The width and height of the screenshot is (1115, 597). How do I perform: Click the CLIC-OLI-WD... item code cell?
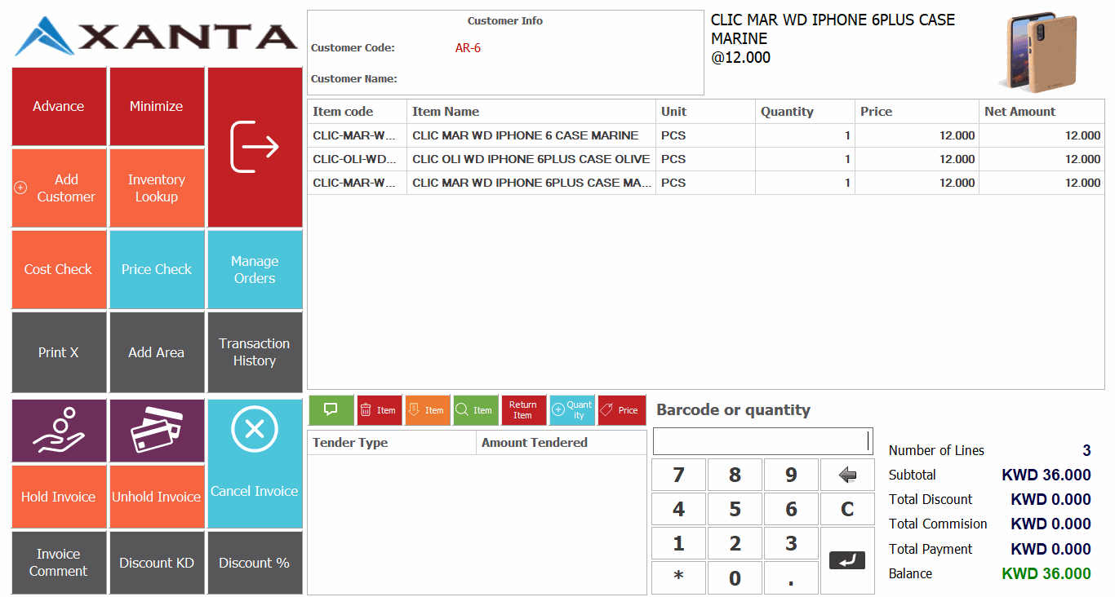(x=357, y=159)
